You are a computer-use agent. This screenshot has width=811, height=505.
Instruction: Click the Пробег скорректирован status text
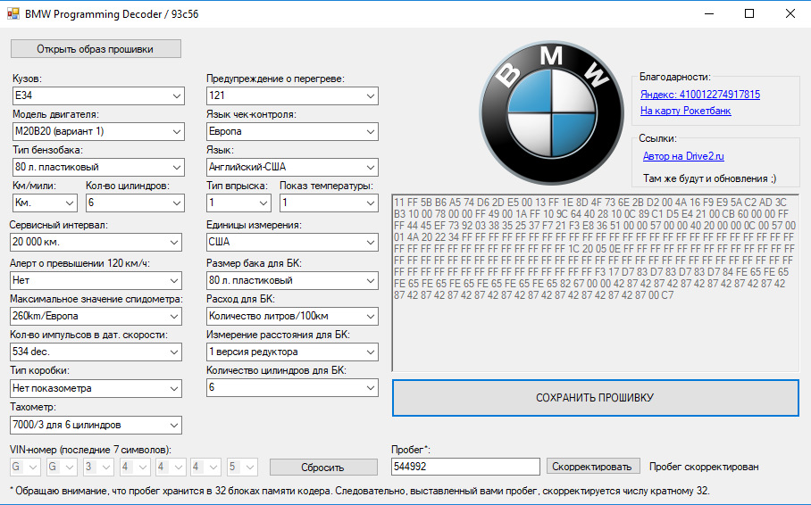pos(704,467)
